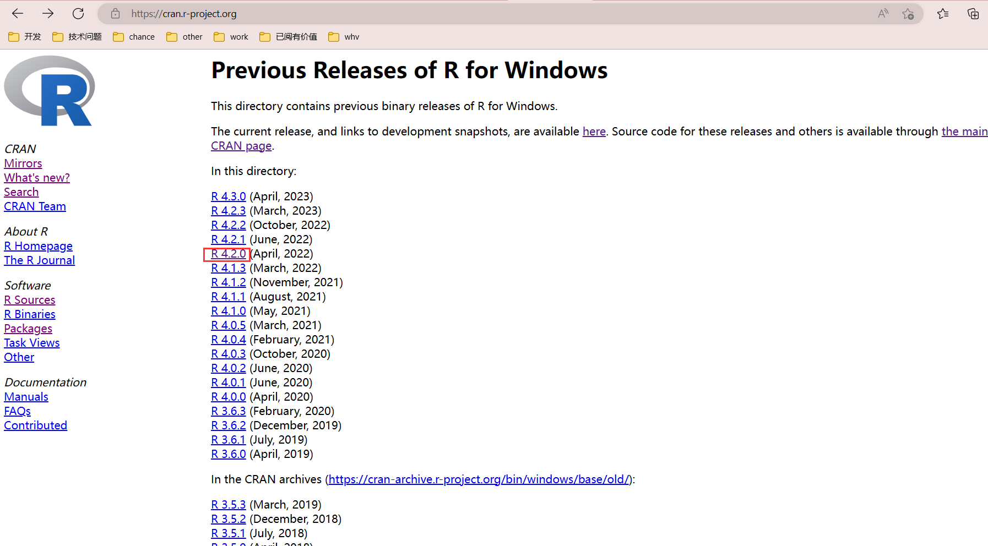The image size is (988, 546).
Task: Open the R 4.1.0 release link
Action: click(x=229, y=311)
